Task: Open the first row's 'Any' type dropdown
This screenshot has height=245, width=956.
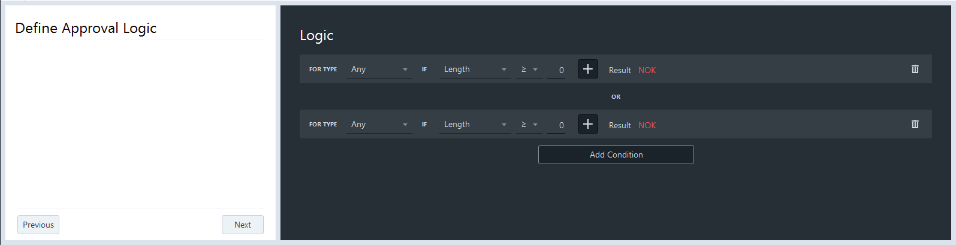Action: [x=379, y=69]
